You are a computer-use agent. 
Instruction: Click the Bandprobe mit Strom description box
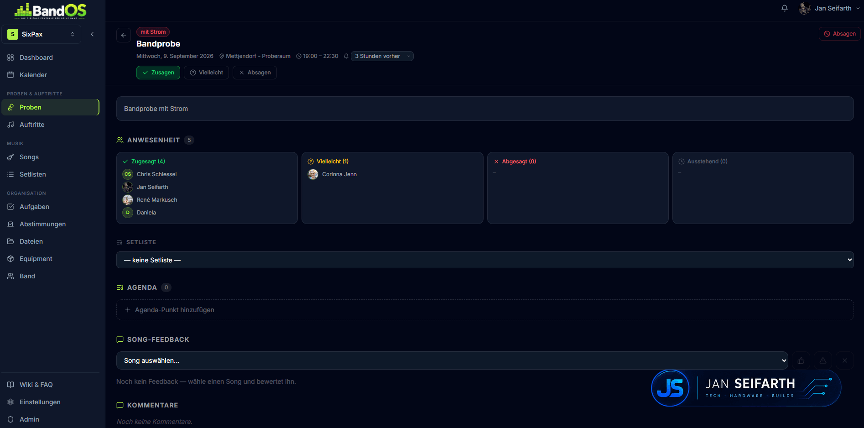tap(485, 109)
